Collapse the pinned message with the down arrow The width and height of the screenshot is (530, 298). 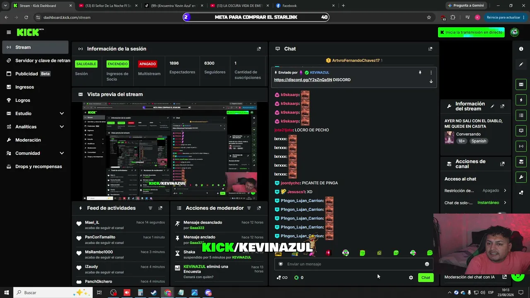pyautogui.click(x=431, y=81)
